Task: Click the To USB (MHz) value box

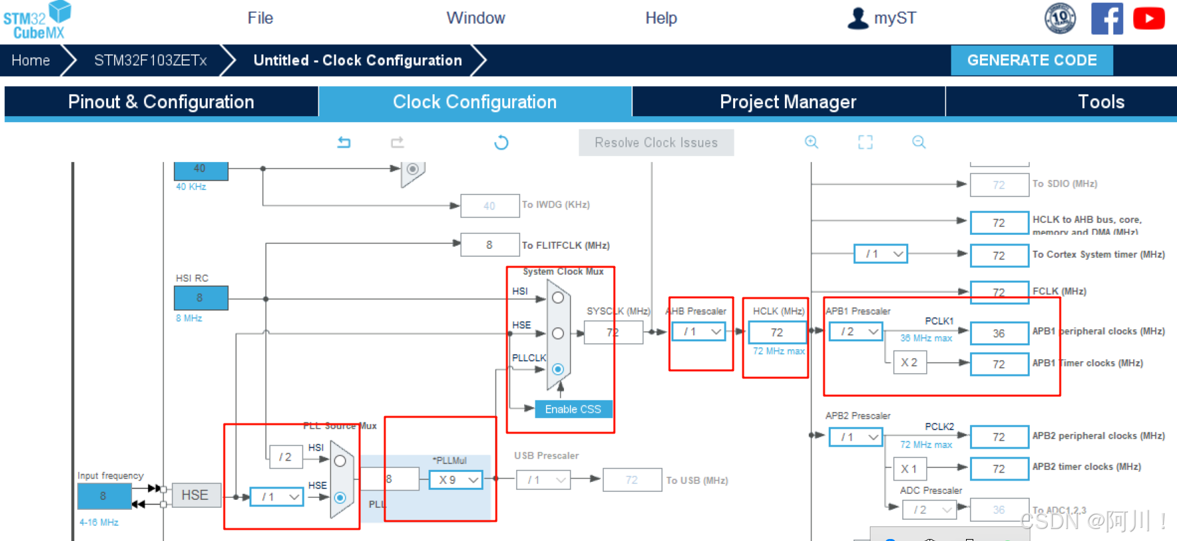Action: click(632, 480)
